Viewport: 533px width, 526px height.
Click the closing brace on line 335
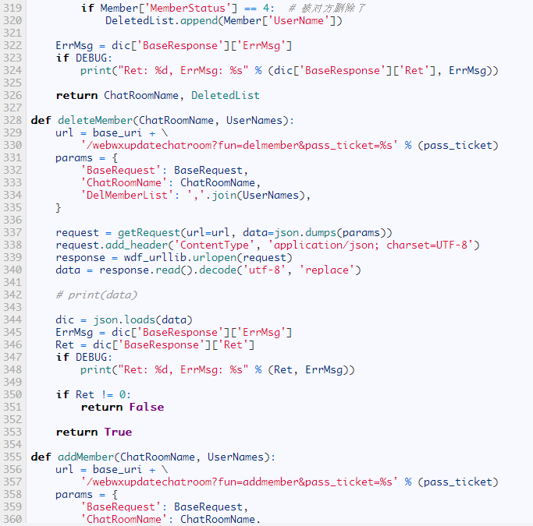pyautogui.click(x=59, y=208)
